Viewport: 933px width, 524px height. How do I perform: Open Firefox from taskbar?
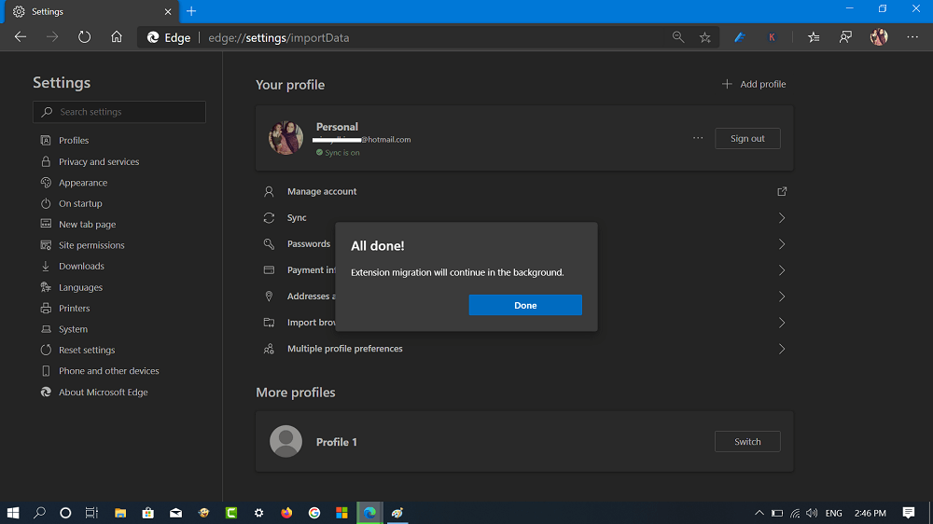point(286,513)
